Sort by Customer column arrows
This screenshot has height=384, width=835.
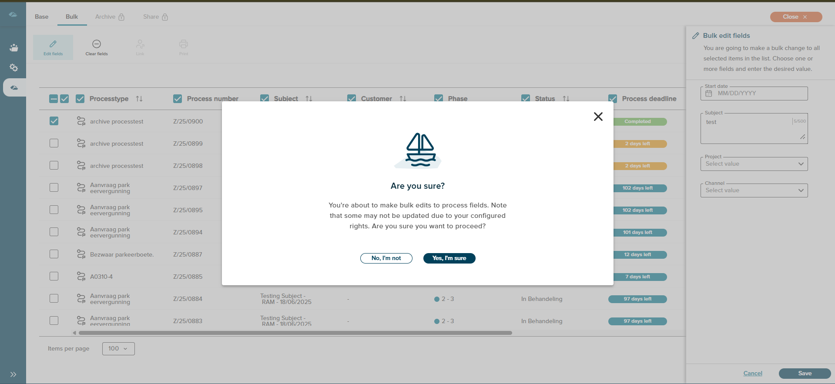click(403, 99)
